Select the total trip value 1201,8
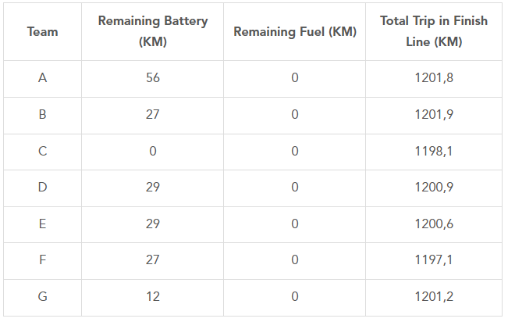This screenshot has width=508, height=322. tap(434, 78)
